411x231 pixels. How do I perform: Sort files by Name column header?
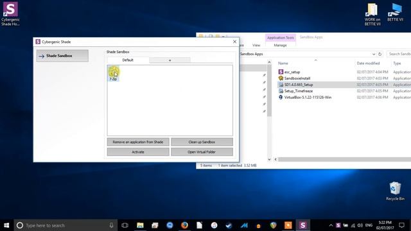click(283, 64)
